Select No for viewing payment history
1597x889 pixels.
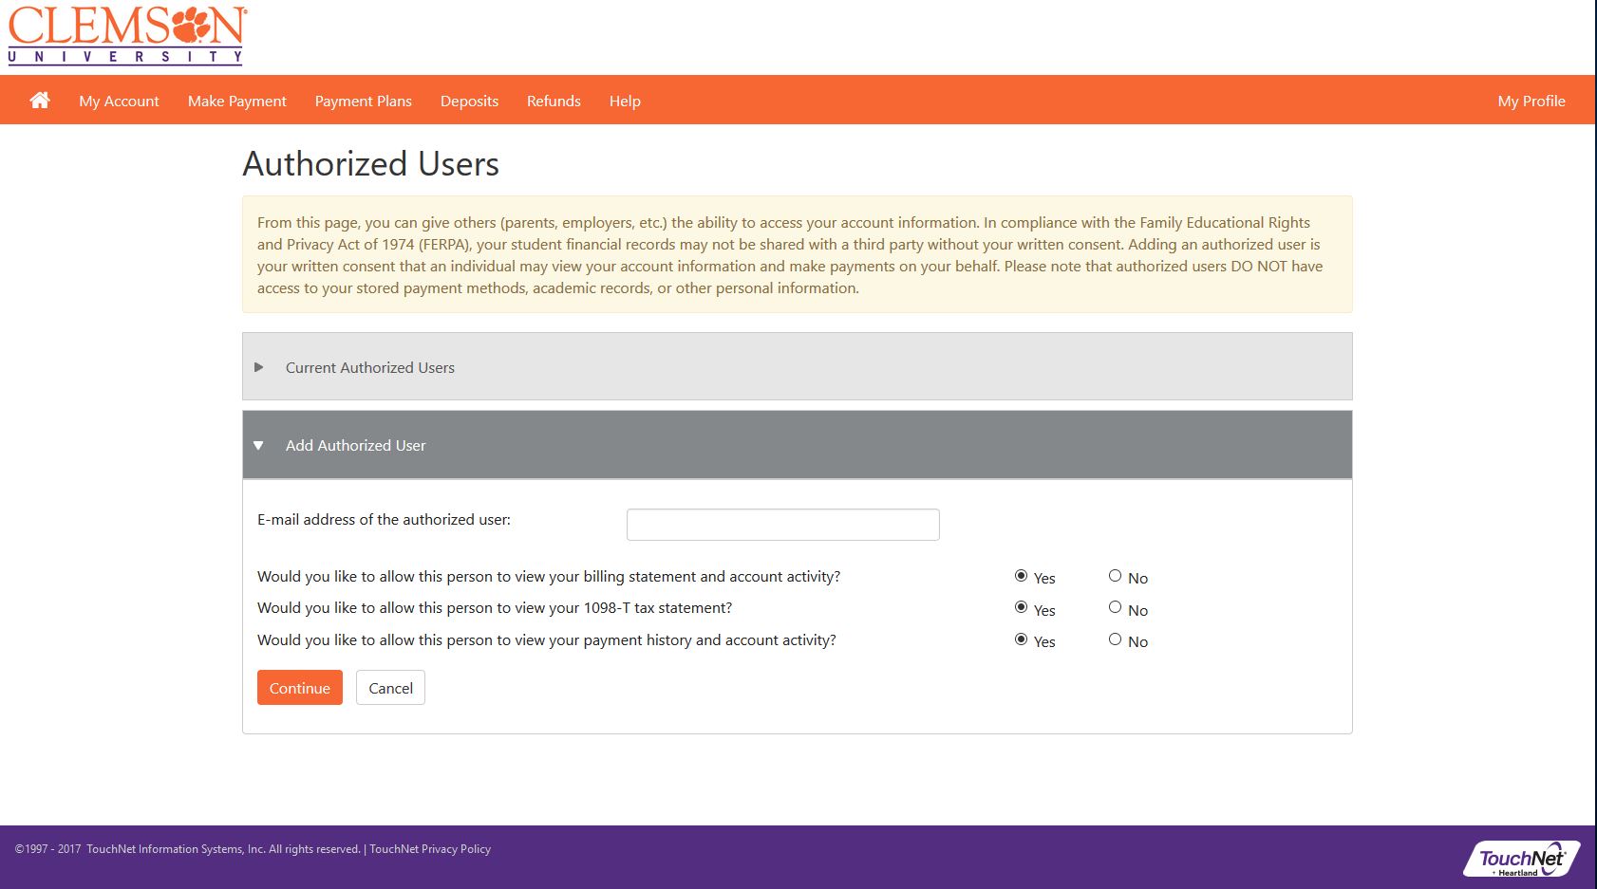coord(1115,639)
